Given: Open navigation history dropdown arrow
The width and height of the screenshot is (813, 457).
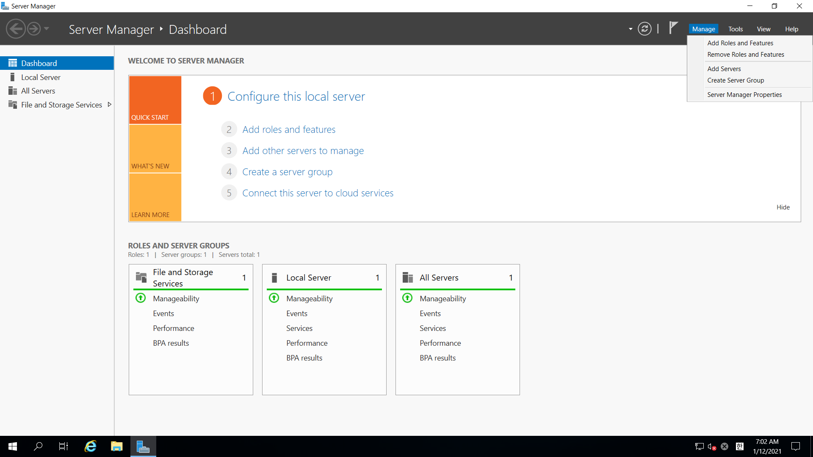Looking at the screenshot, I should (x=47, y=29).
